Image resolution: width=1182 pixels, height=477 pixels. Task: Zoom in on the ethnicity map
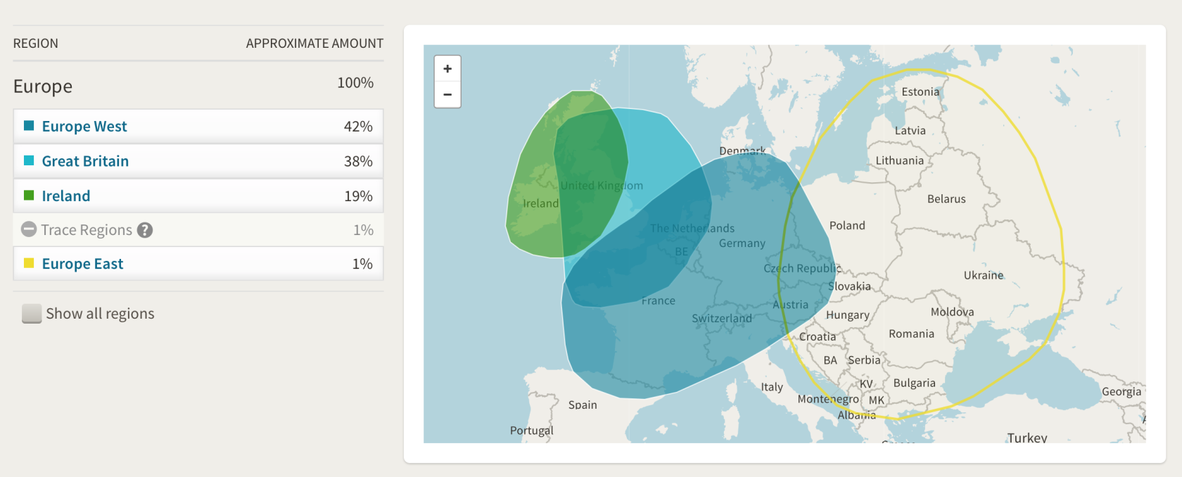(x=447, y=69)
